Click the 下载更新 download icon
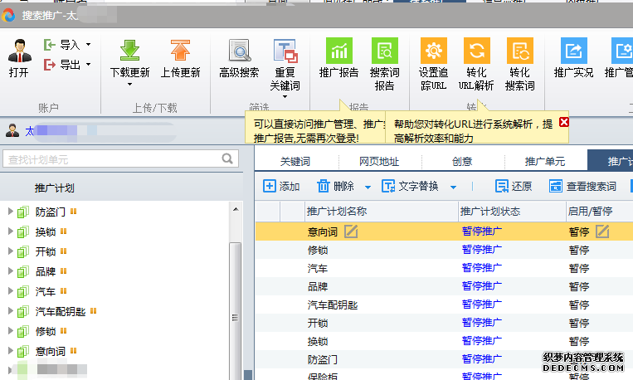 [129, 51]
